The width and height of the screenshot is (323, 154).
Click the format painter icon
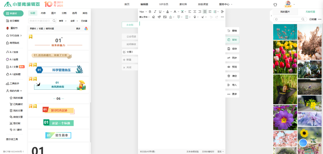[159, 17]
